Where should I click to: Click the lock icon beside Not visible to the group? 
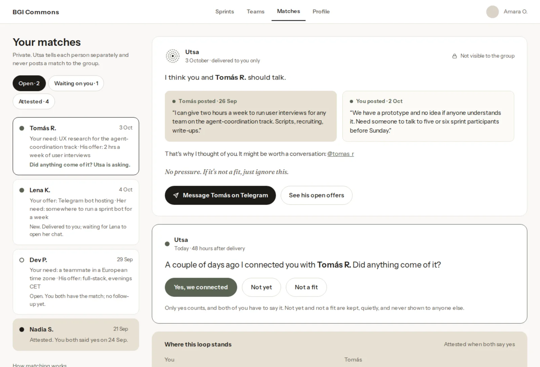pyautogui.click(x=455, y=56)
